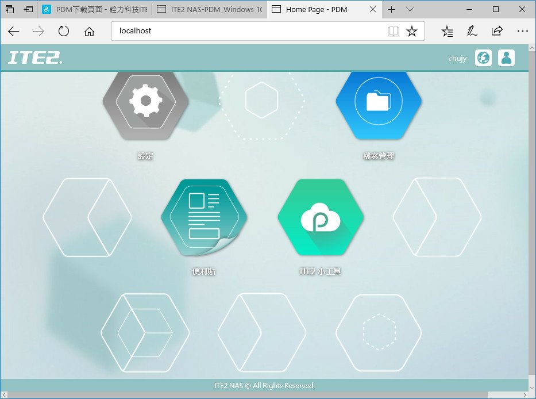The height and width of the screenshot is (399, 536).
Task: Select the Home Page - PDM tab
Action: tap(324, 9)
